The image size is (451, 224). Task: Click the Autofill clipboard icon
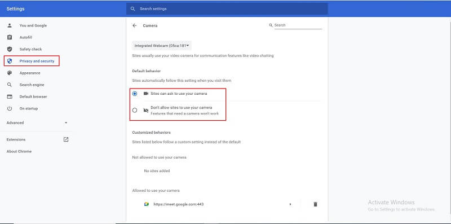pyautogui.click(x=10, y=37)
